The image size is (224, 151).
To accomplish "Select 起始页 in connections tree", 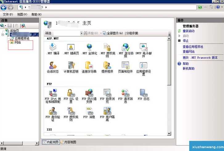I will click(x=14, y=31).
